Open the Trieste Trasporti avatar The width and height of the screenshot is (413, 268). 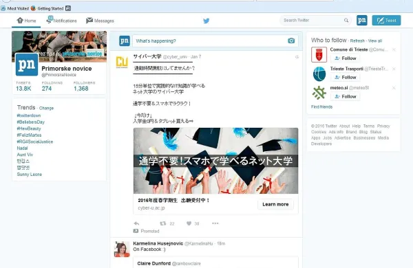pyautogui.click(x=319, y=74)
